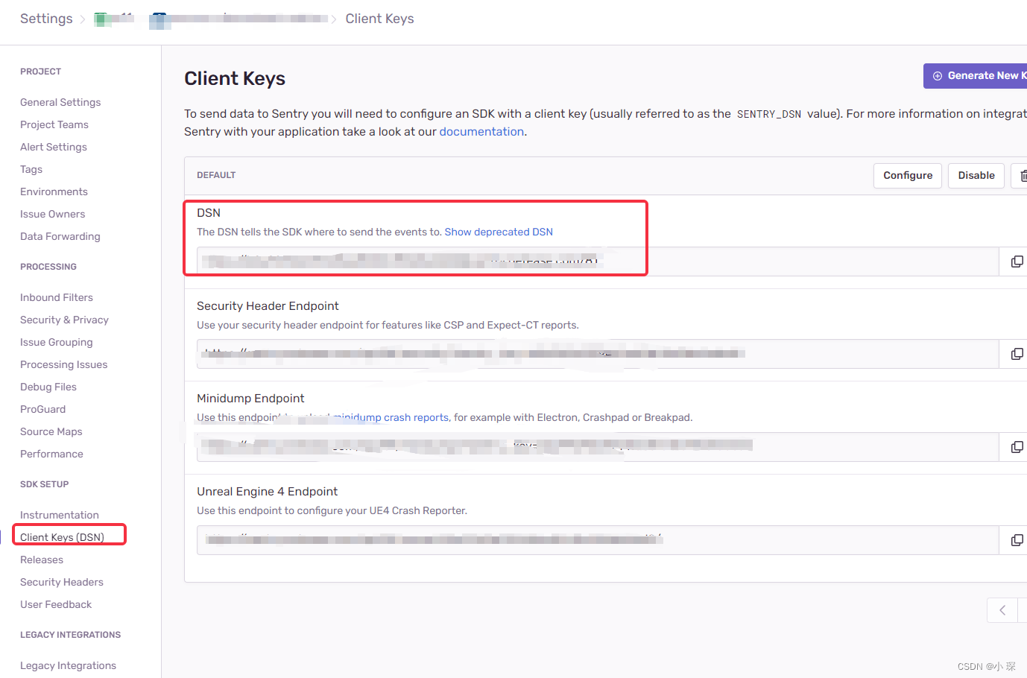
Task: Open Performance settings
Action: (x=51, y=454)
